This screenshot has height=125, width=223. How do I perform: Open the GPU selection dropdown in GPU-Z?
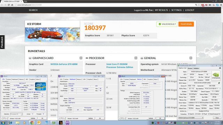click(191, 118)
